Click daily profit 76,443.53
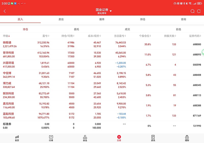 121,43
